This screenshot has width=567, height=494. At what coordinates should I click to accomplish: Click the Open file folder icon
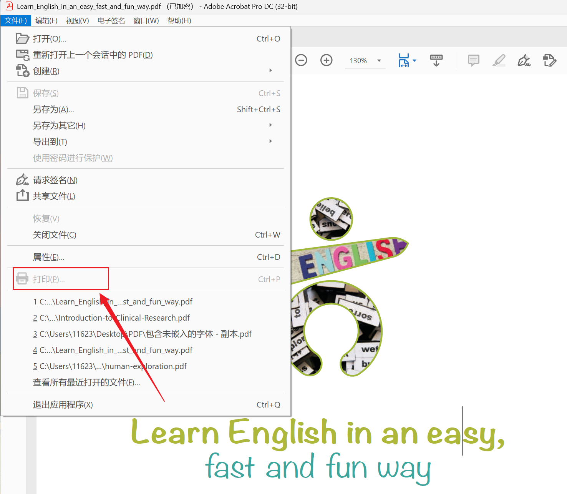click(22, 38)
